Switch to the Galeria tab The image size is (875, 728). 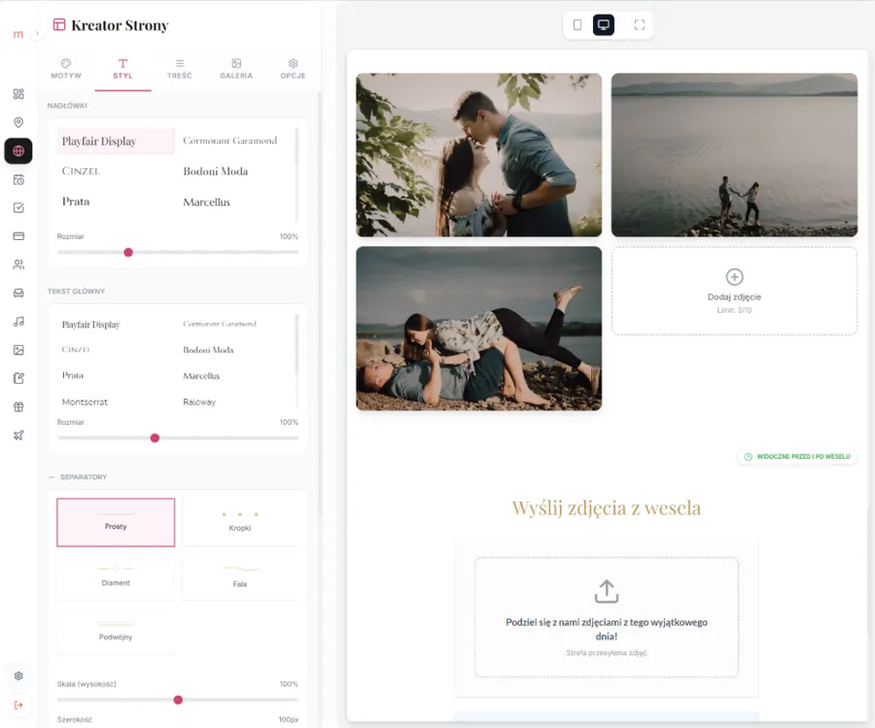(x=236, y=69)
